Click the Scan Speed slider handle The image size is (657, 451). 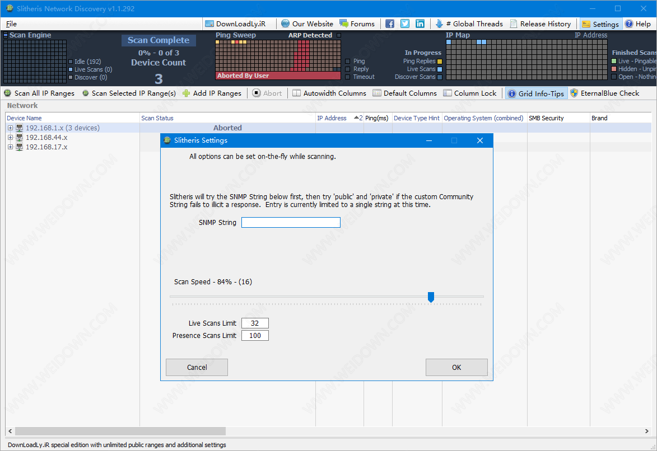(431, 297)
